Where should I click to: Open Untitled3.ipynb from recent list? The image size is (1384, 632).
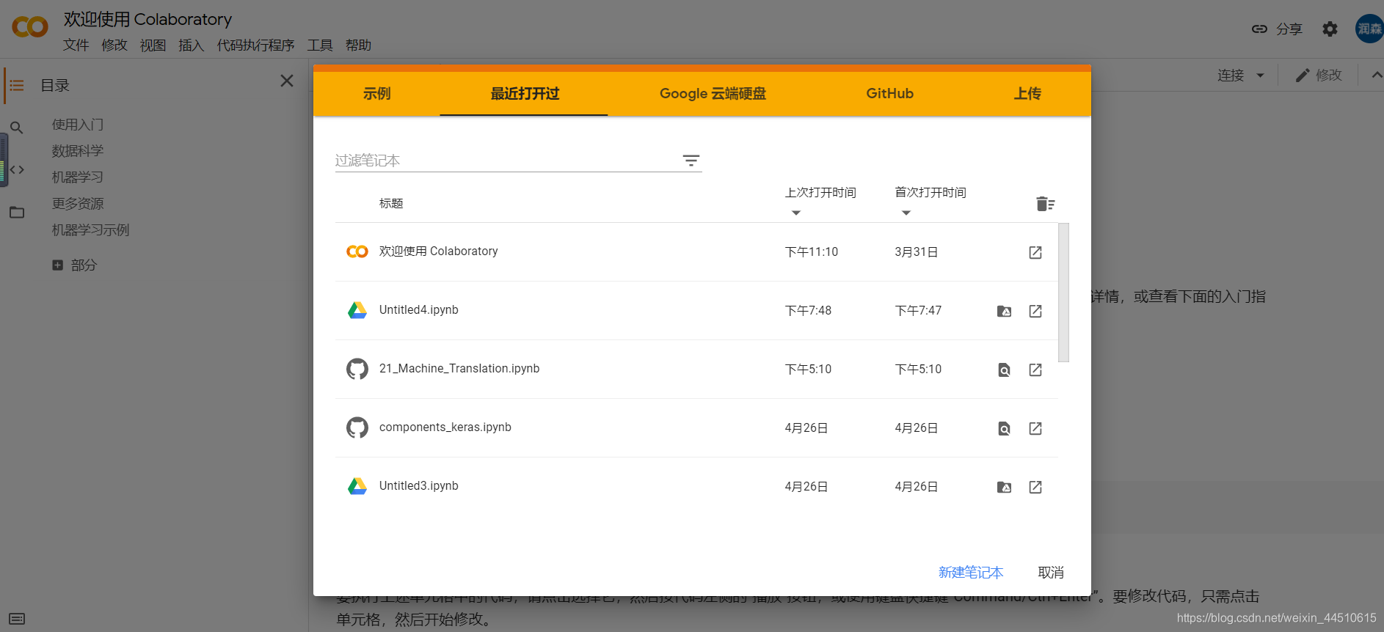click(x=418, y=486)
